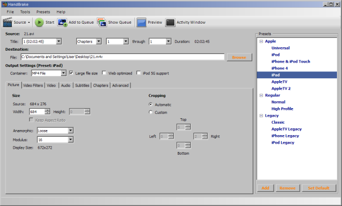Screen dimensions: 342x206
Task: Click the Left crop stepper
Action: pyautogui.click(x=171, y=136)
